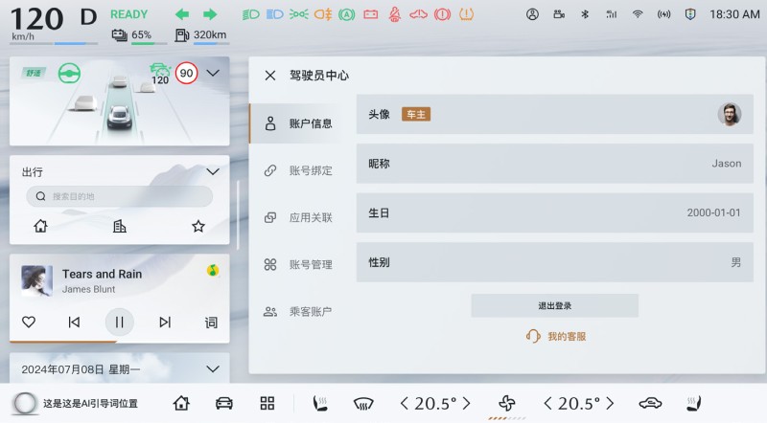767x423 pixels.
Task: Activate the AI voice assistant orb
Action: tap(25, 404)
